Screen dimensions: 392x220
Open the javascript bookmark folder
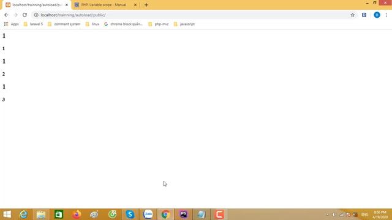(x=184, y=24)
